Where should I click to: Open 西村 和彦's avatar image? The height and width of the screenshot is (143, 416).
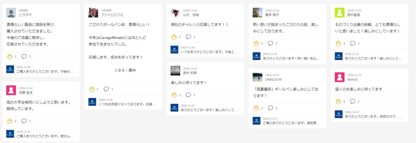click(x=175, y=71)
